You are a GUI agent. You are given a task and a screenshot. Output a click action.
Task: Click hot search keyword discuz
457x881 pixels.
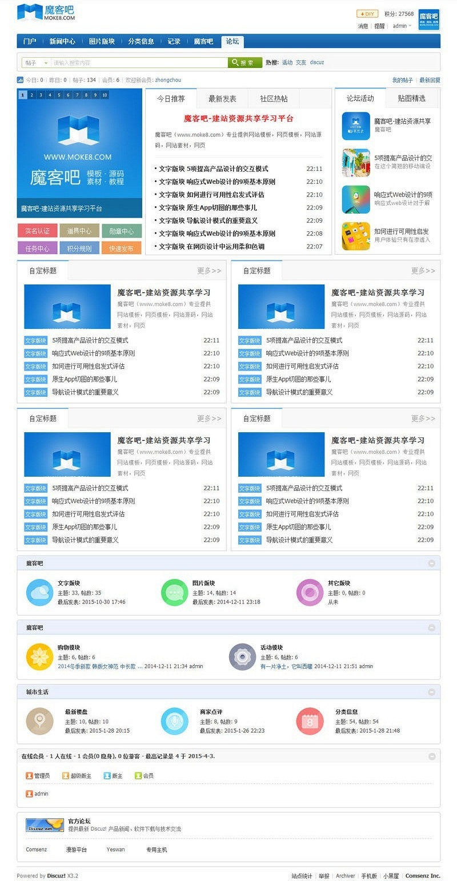(x=317, y=63)
